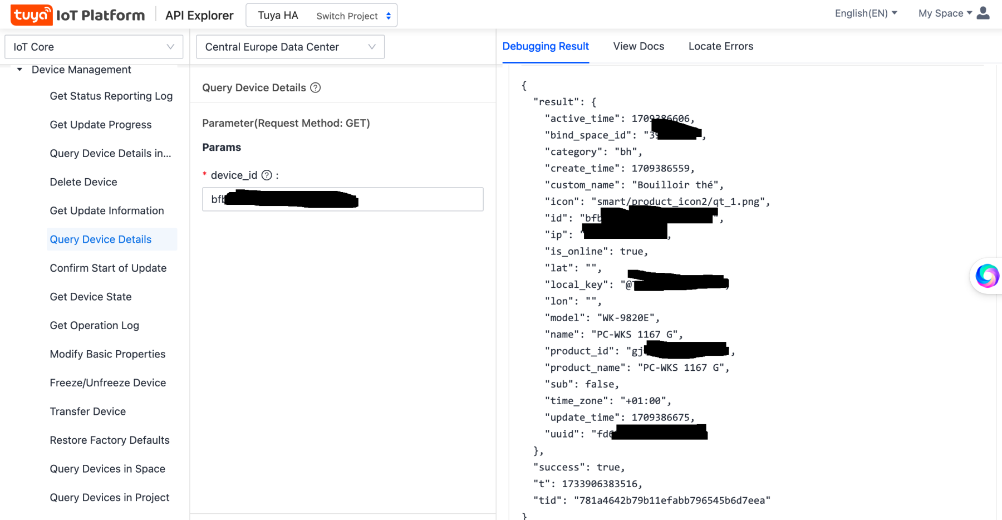Viewport: 1002px width, 520px height.
Task: Click the "icon" png path line
Action: click(x=657, y=202)
